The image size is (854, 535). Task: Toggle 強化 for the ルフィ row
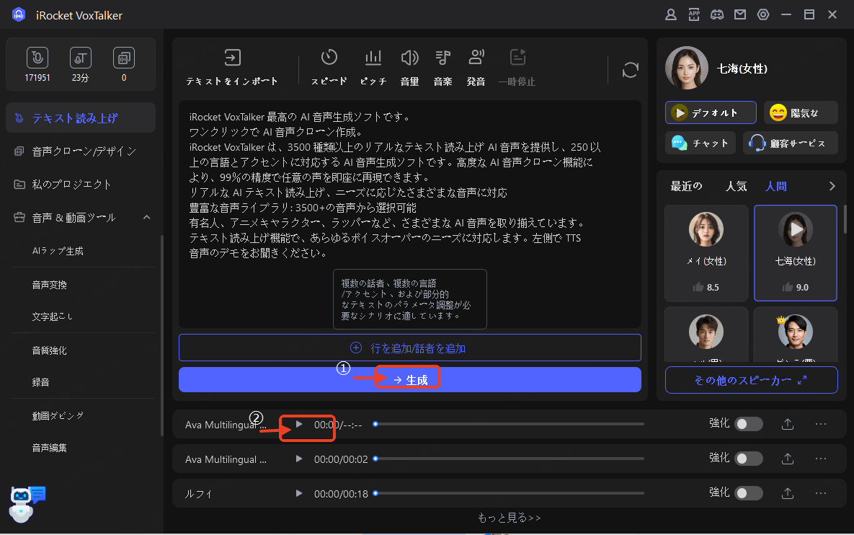pyautogui.click(x=748, y=493)
